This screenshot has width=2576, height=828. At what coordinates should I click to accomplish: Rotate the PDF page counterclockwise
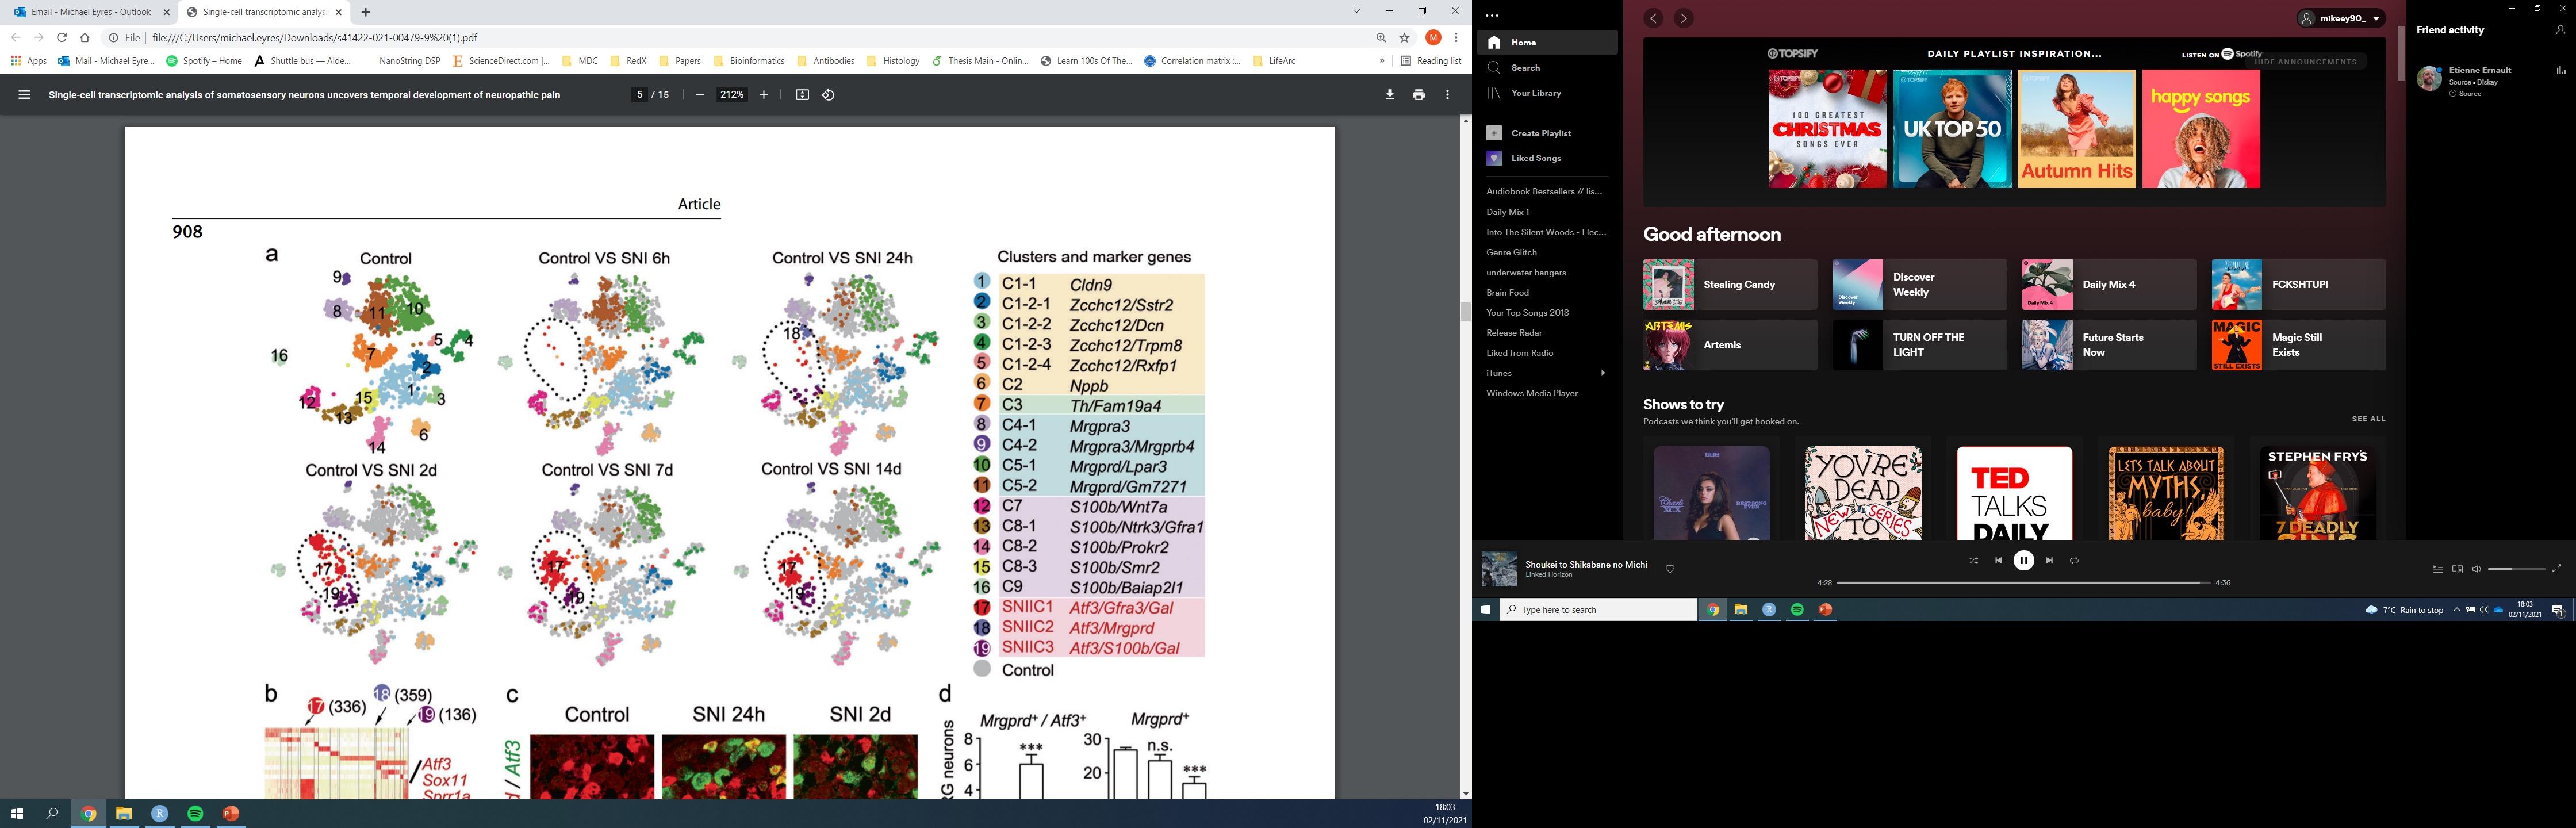coord(828,95)
